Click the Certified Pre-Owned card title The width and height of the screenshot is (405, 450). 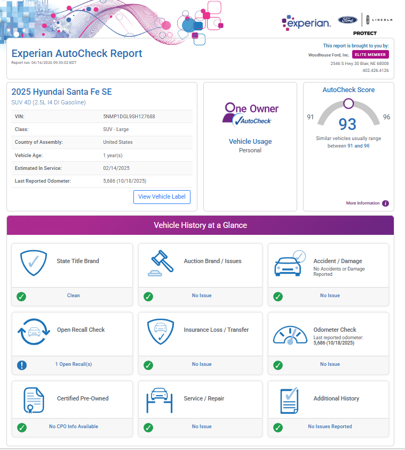(83, 398)
